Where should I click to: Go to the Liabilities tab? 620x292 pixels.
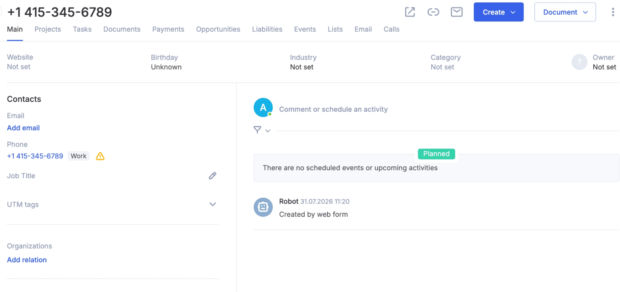coord(267,29)
